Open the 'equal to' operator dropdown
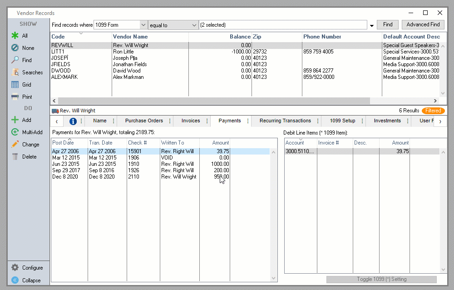This screenshot has height=290, width=454. coord(194,25)
